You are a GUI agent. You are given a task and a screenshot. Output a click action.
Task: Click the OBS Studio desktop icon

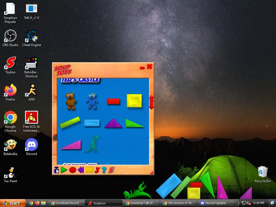[11, 38]
